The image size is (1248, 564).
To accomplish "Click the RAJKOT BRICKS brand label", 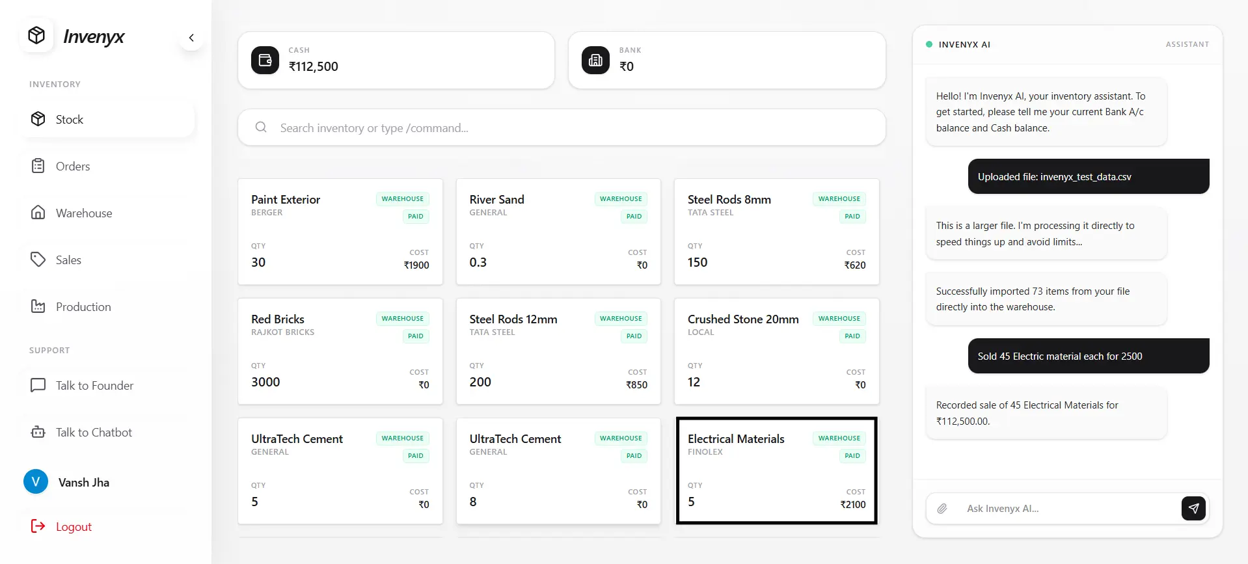I will coord(283,332).
